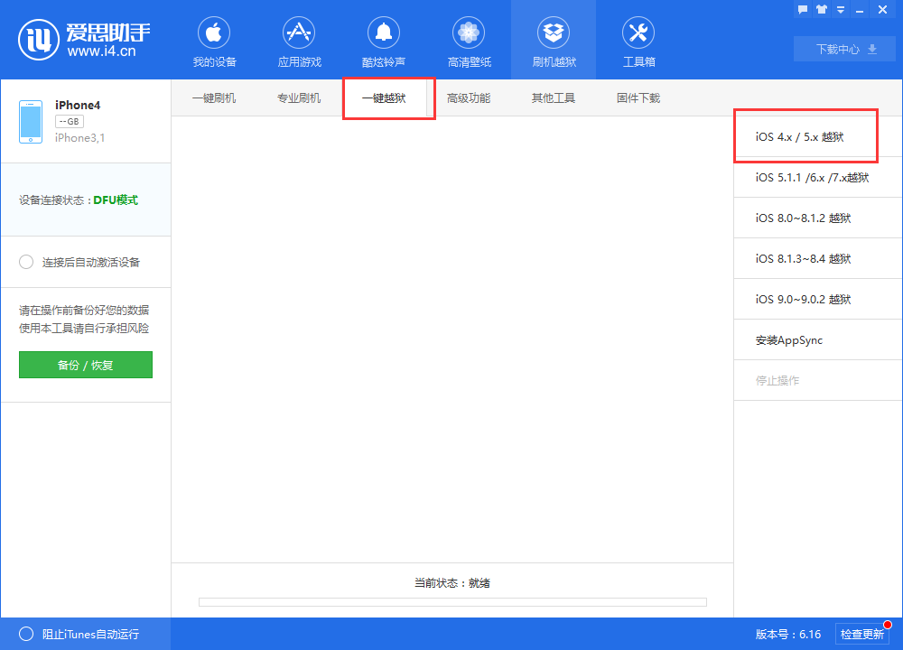Open 酷炫铃声 ringtones section
Image resolution: width=903 pixels, height=650 pixels.
384,42
